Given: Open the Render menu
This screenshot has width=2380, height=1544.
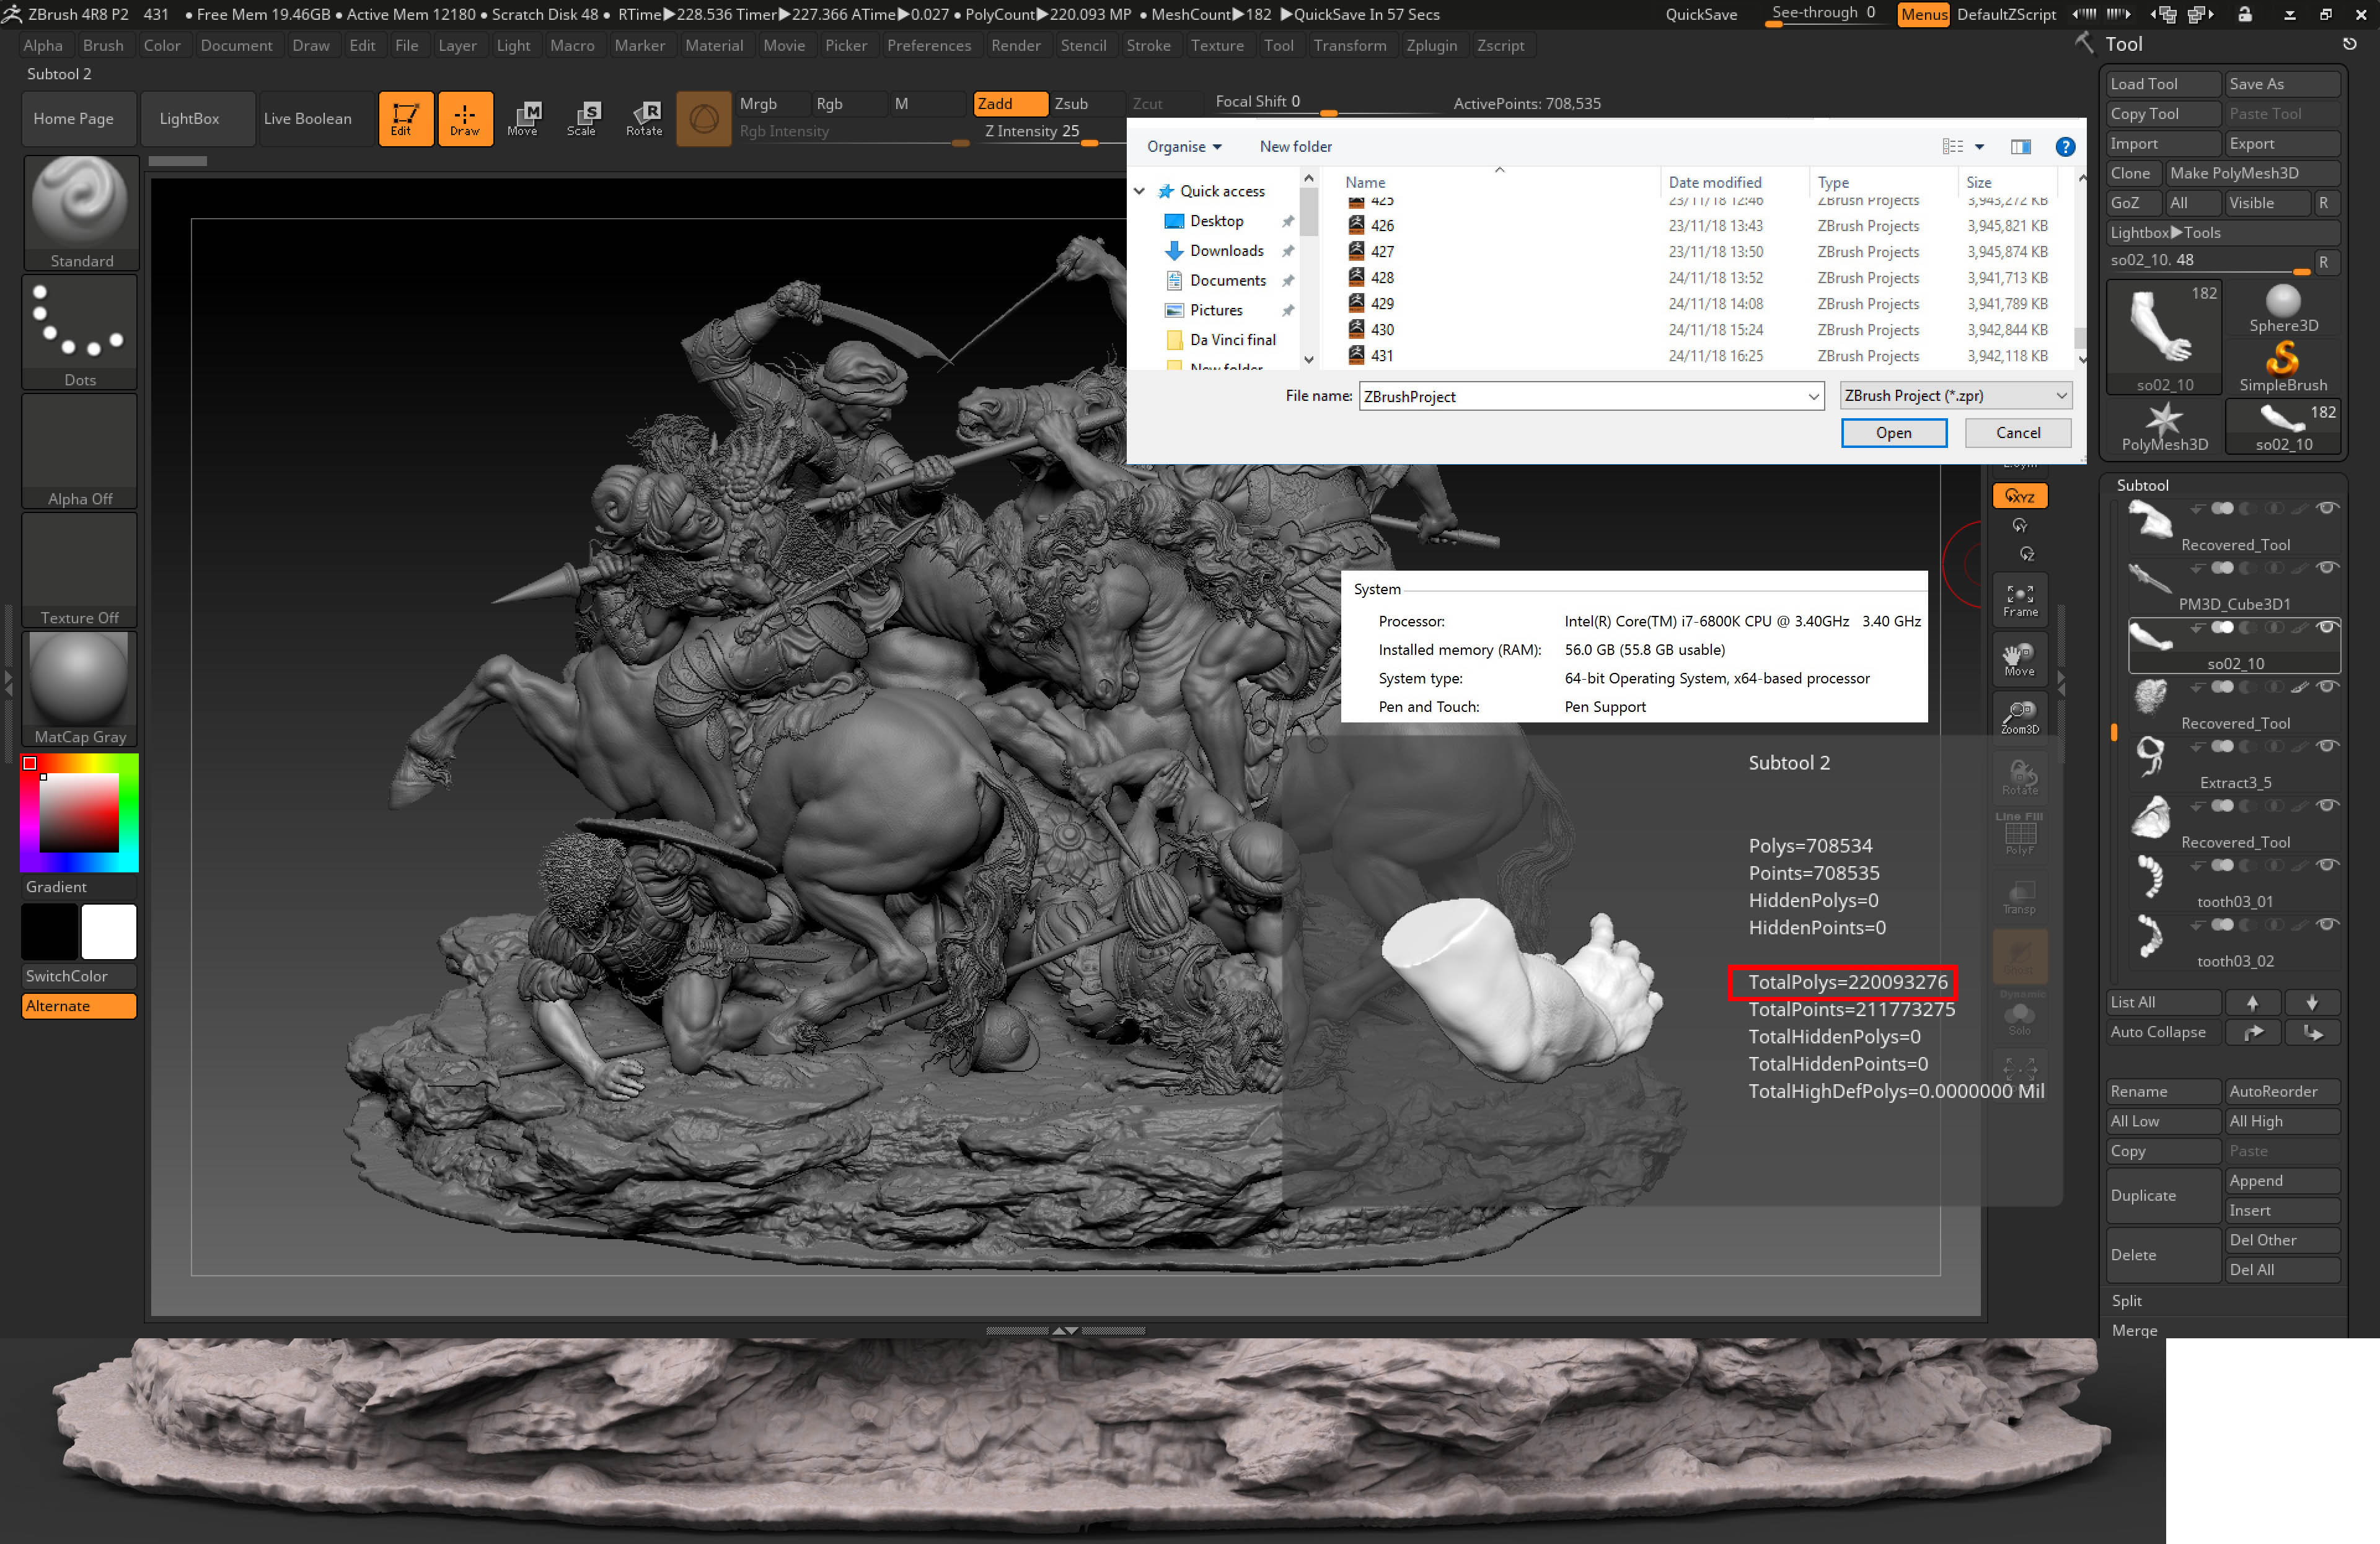Looking at the screenshot, I should click(1015, 46).
